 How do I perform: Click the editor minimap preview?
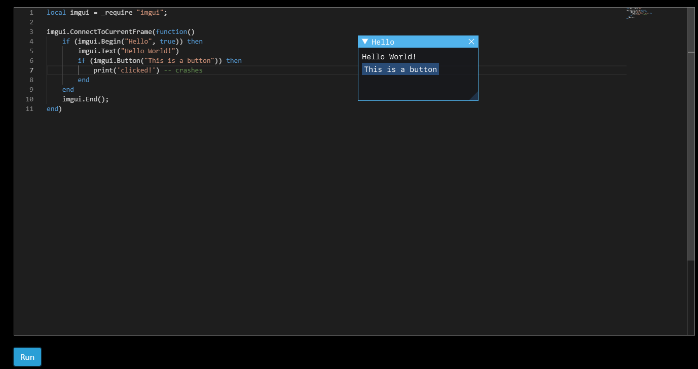coord(638,13)
